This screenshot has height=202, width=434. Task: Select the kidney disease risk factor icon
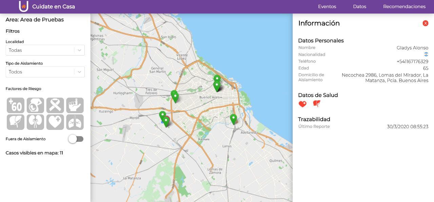[35, 122]
